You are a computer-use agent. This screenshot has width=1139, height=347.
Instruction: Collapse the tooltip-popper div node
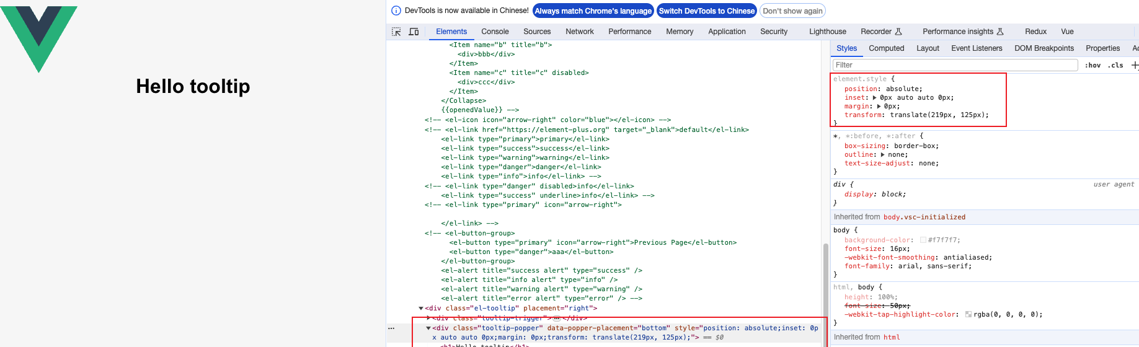pos(428,328)
